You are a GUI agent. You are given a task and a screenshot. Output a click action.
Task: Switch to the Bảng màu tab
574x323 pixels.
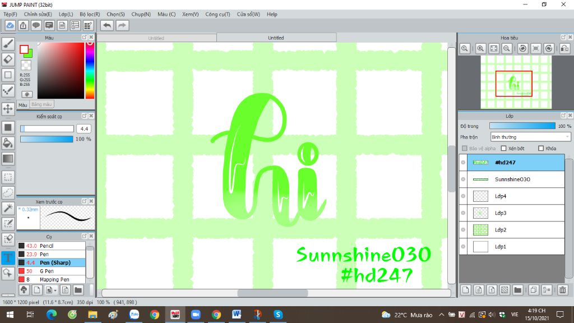[x=41, y=104]
